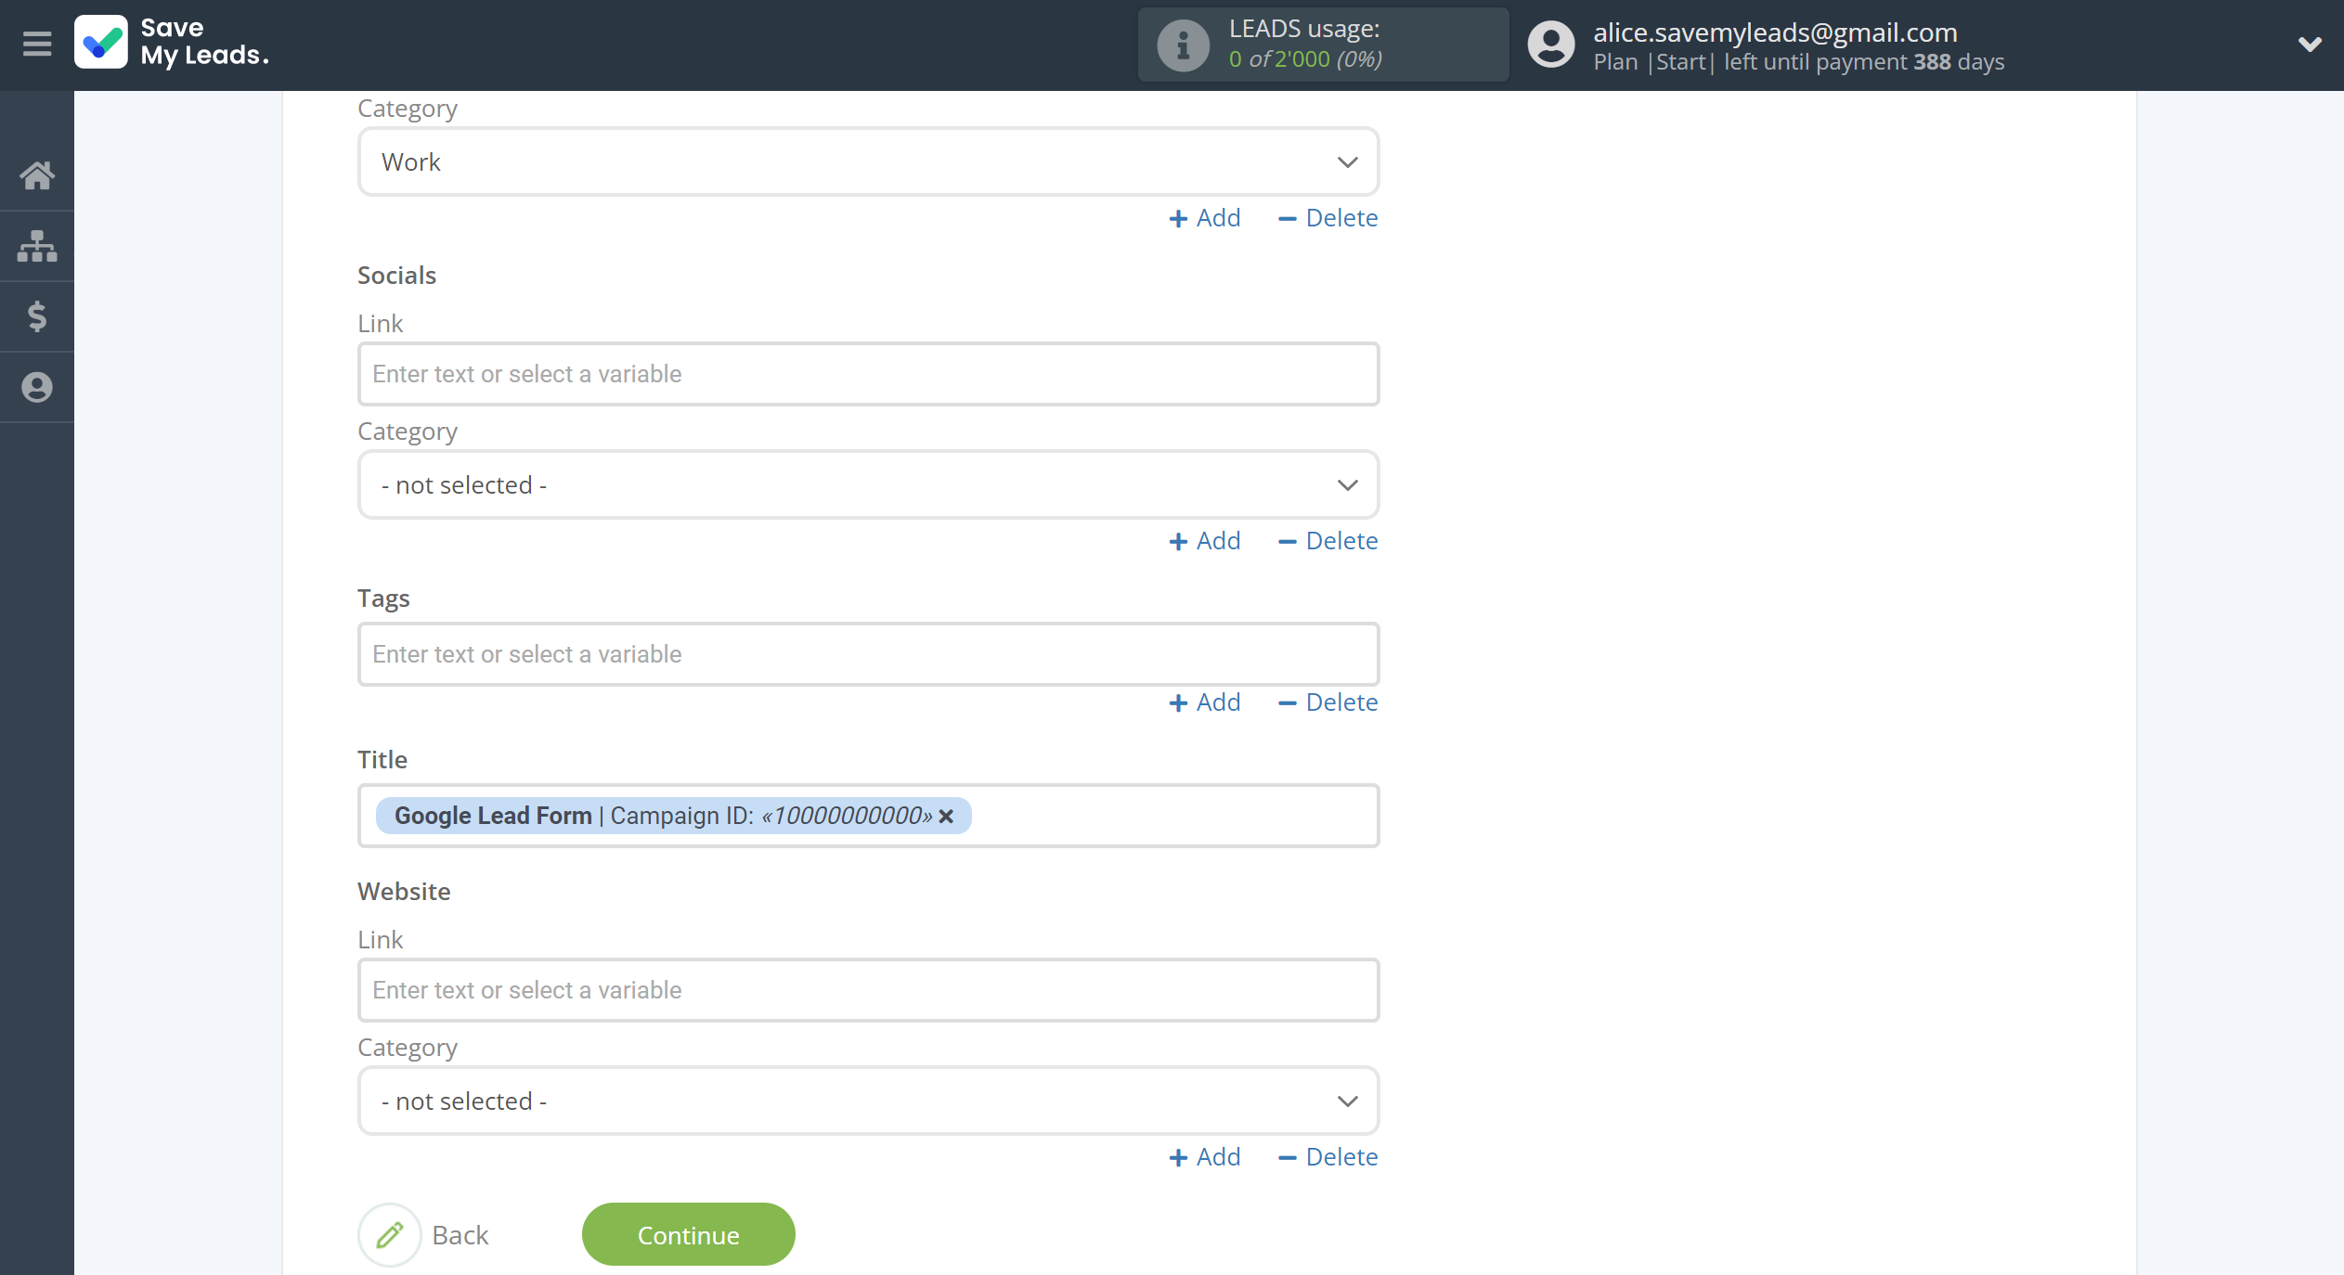Click the Back button label
This screenshot has width=2344, height=1275.
tap(460, 1235)
